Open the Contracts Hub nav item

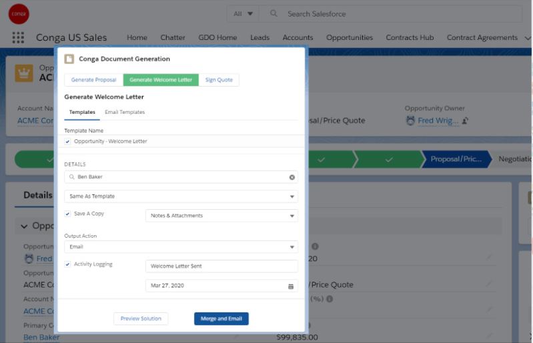click(410, 37)
